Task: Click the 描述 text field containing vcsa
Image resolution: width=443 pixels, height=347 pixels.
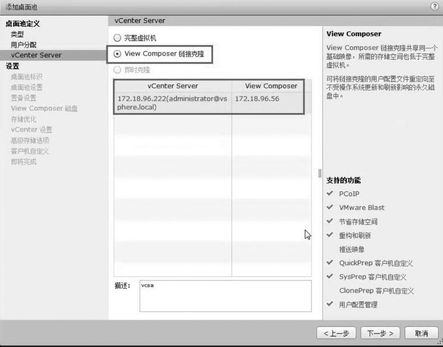Action: pos(225,296)
